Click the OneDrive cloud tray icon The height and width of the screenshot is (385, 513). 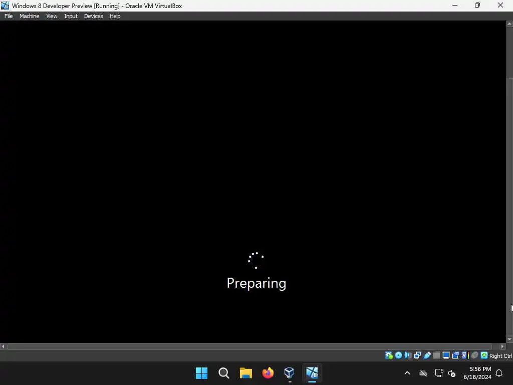click(x=423, y=373)
